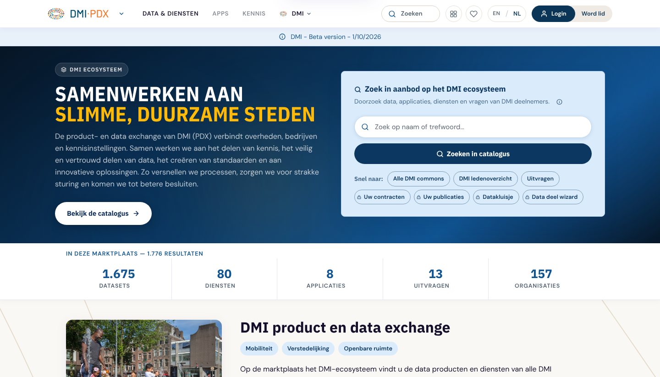Image resolution: width=660 pixels, height=377 pixels.
Task: Click the Word lid button
Action: (x=593, y=14)
